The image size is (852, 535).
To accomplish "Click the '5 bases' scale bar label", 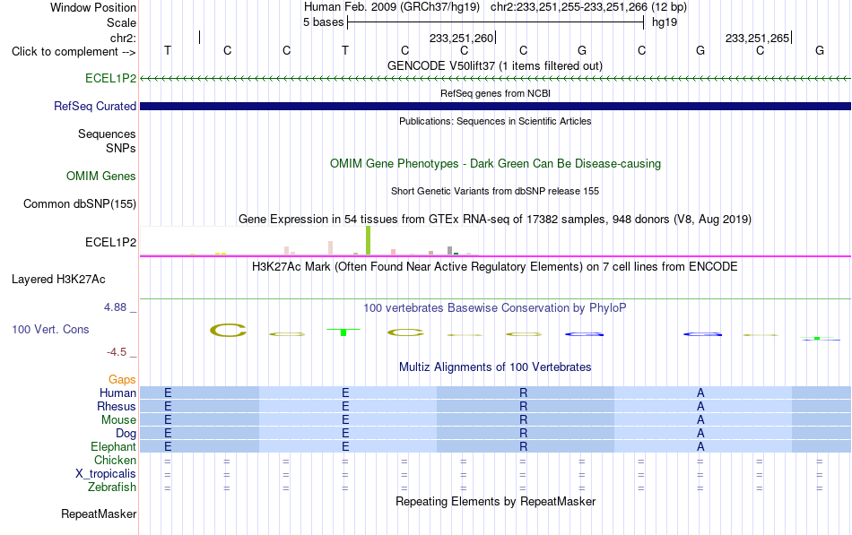I will (x=323, y=22).
